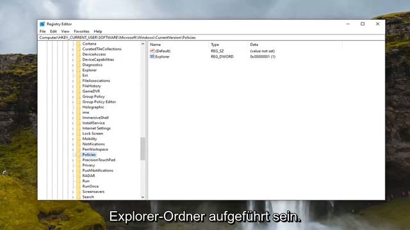Expand the Notifications key
Viewport: 410px width, 230px height.
(73, 144)
